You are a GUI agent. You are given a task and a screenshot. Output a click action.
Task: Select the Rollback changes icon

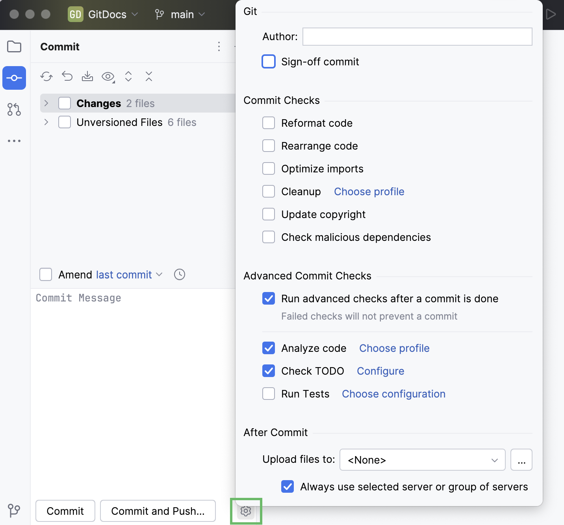[67, 77]
